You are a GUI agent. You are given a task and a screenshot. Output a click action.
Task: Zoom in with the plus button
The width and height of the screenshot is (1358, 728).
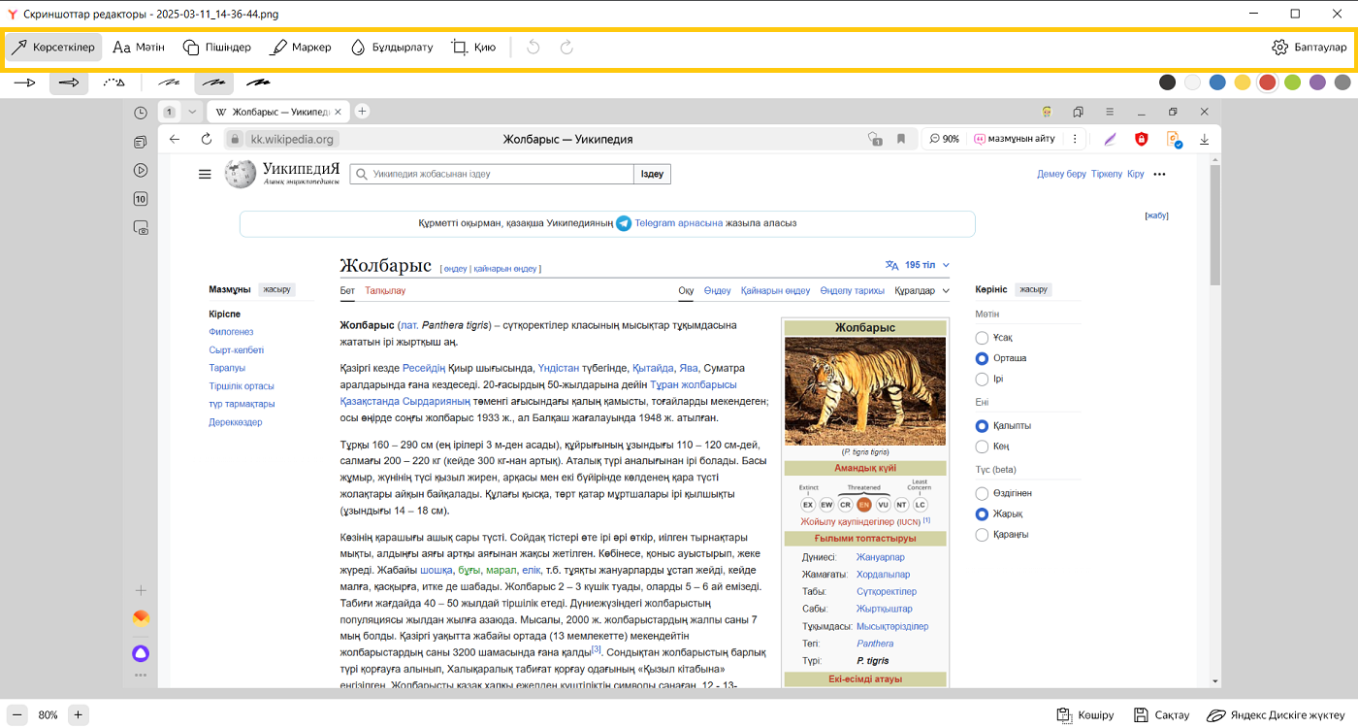(79, 714)
